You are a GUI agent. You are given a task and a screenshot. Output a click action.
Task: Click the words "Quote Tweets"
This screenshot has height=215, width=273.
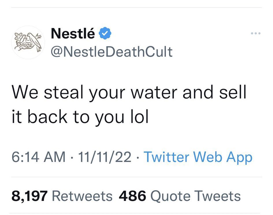[x=196, y=196]
